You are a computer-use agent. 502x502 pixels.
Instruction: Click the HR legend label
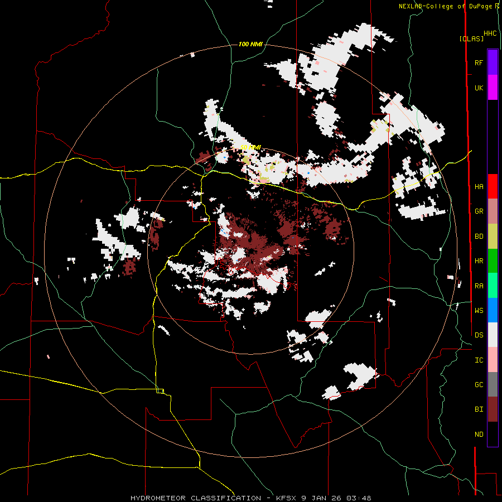click(x=479, y=261)
